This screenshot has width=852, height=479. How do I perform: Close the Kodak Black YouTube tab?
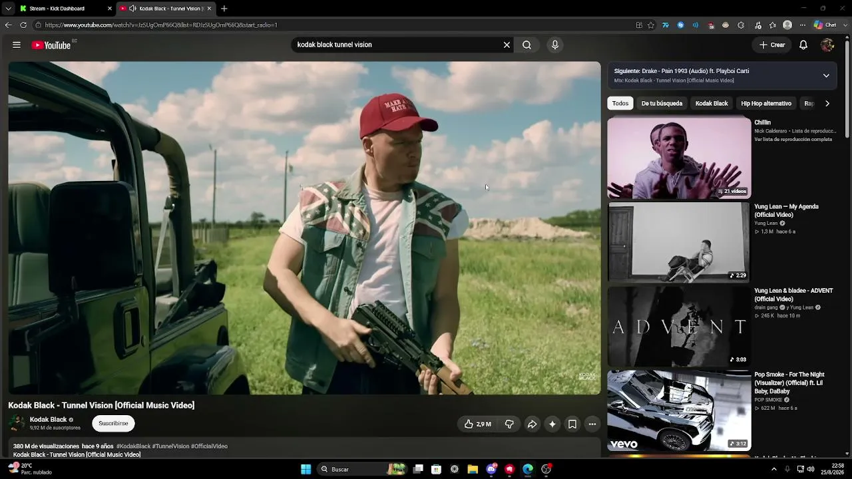tap(209, 9)
